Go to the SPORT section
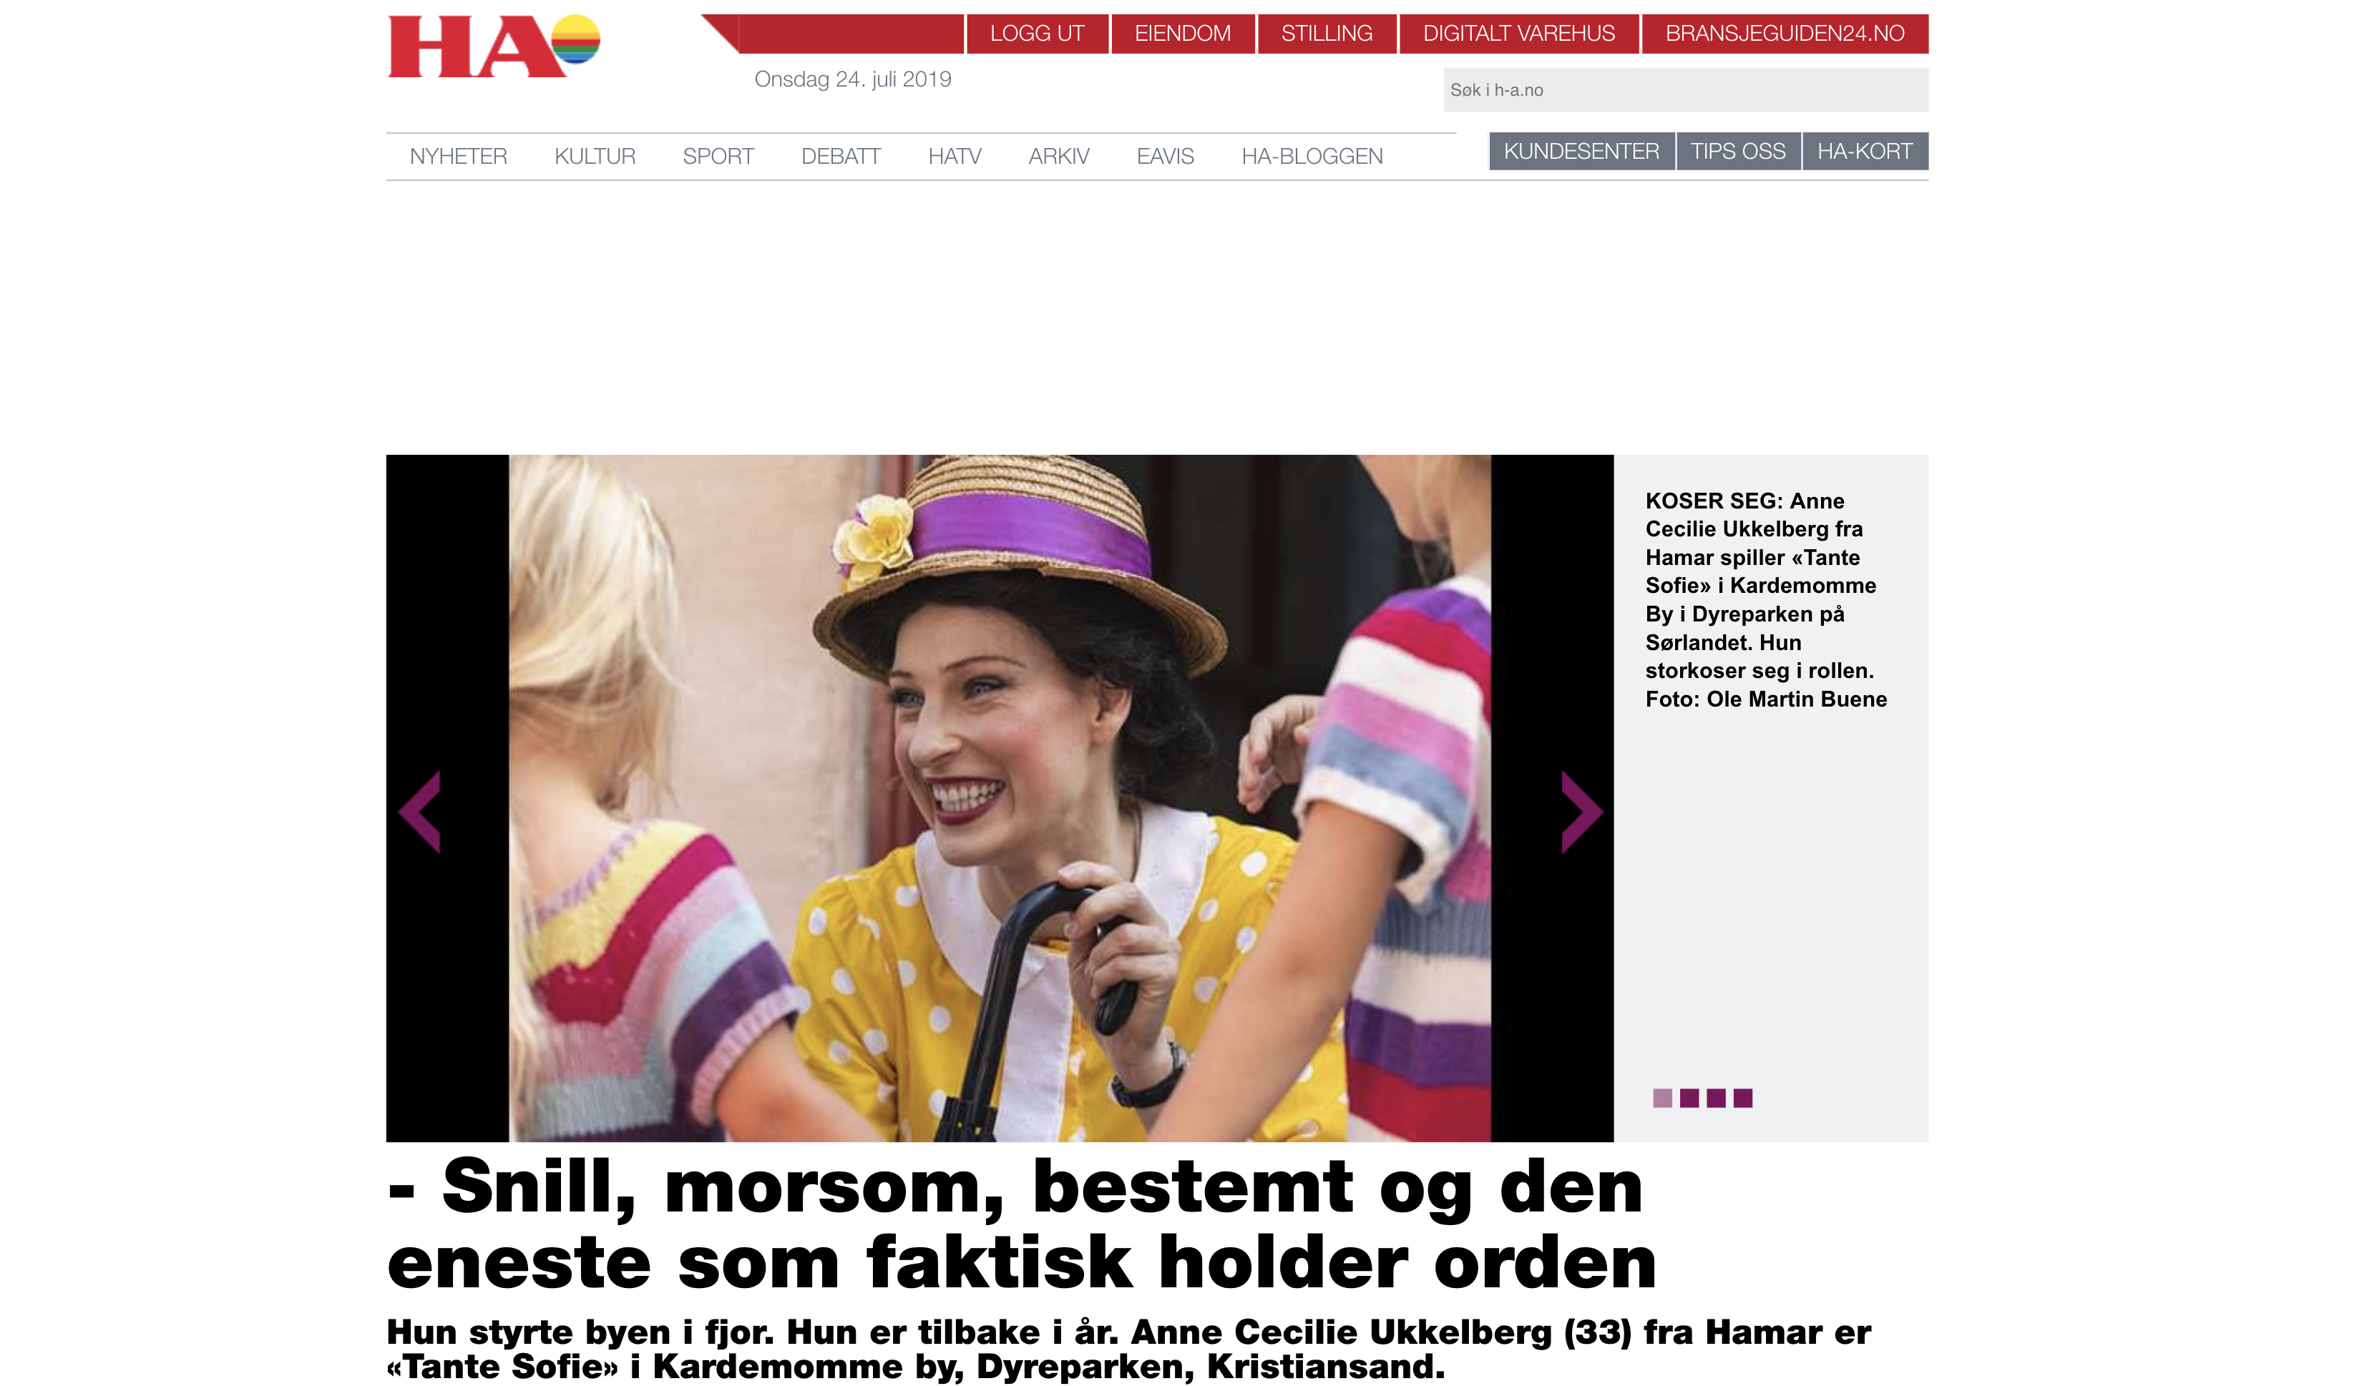Viewport: 2367px width, 1386px height. click(718, 156)
